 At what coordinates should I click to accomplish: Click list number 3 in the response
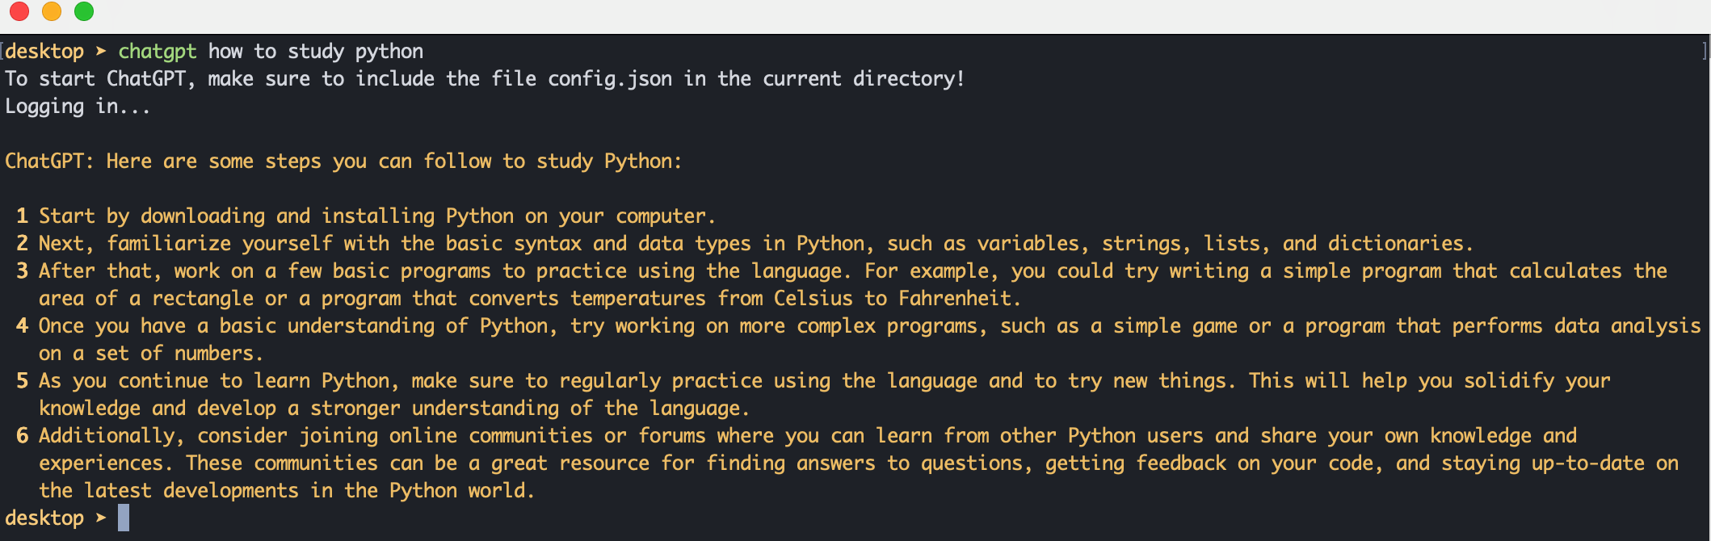(22, 271)
